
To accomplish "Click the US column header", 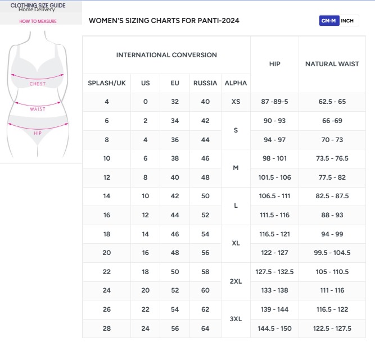I will 146,83.
